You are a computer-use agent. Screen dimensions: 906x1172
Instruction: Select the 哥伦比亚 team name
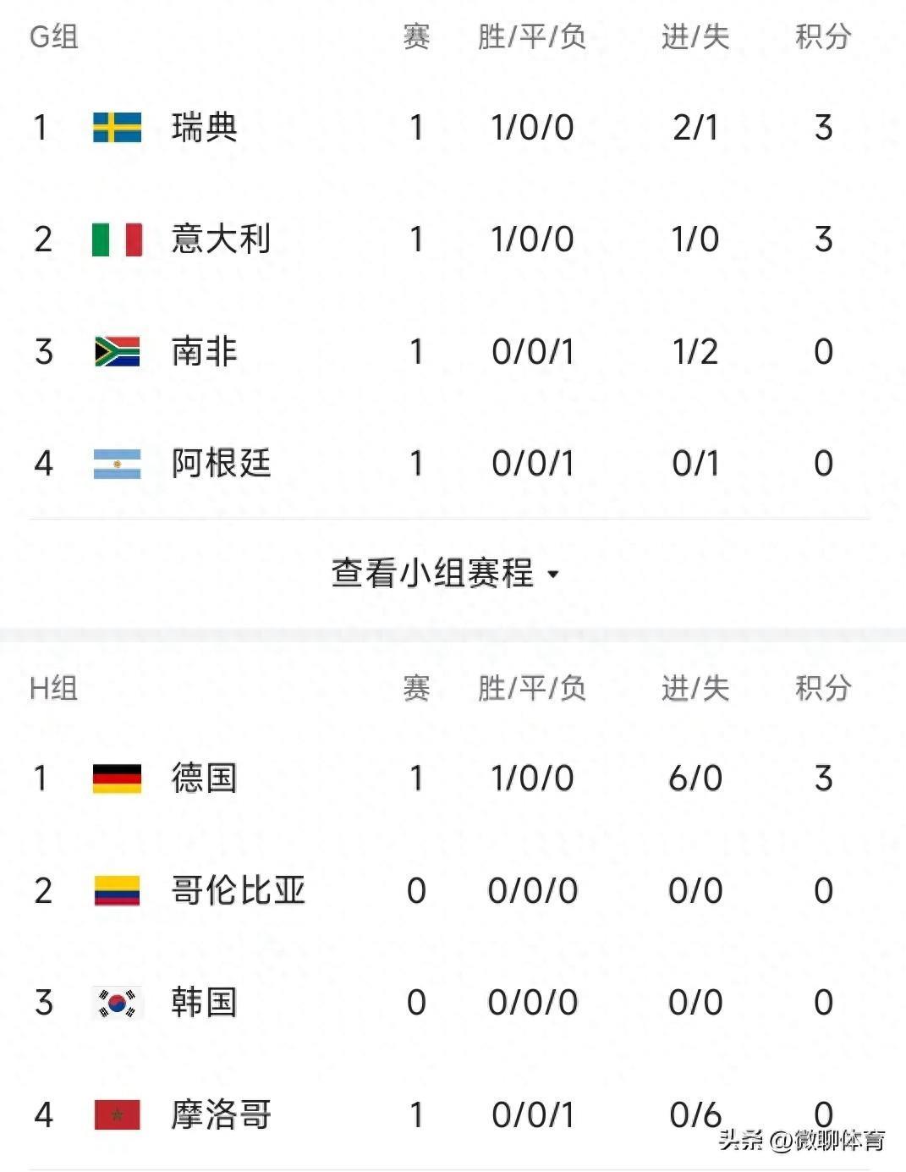[238, 890]
